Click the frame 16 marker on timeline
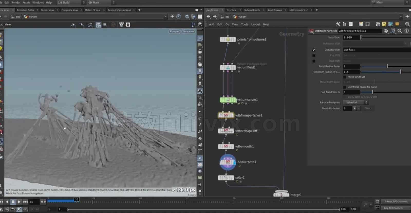Image resolution: width=411 pixels, height=213 pixels. click(77, 199)
